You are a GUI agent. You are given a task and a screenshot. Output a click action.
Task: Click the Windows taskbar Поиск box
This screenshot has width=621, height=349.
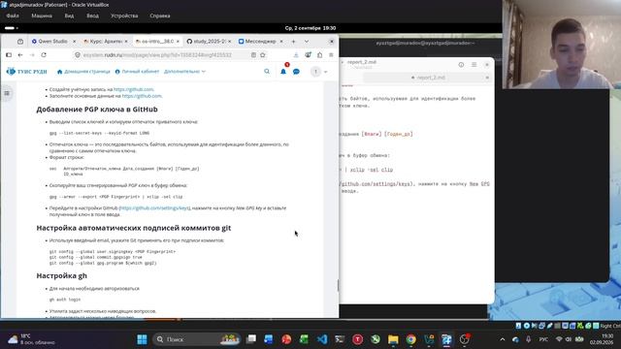[x=196, y=339]
